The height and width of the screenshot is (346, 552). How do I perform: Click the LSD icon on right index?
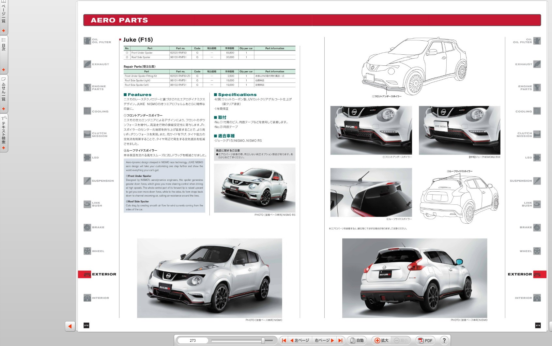[537, 158]
